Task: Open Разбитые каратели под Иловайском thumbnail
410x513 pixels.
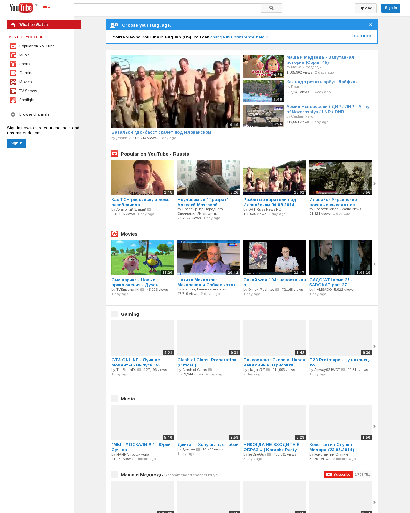Action: click(275, 178)
